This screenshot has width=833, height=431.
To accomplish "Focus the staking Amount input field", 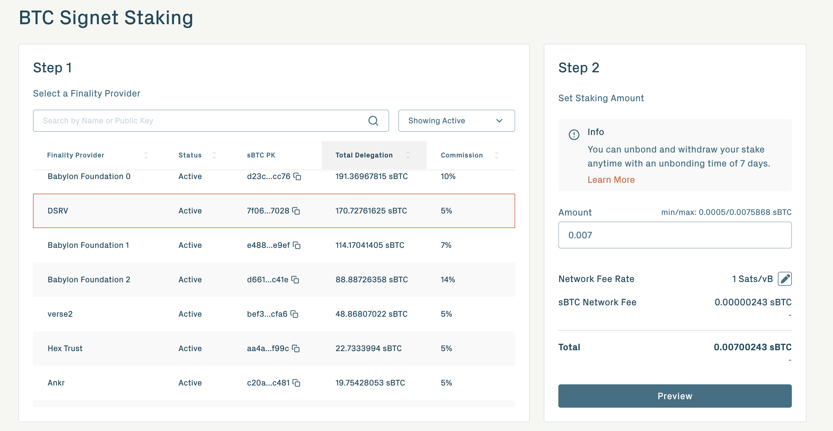I will click(x=675, y=235).
